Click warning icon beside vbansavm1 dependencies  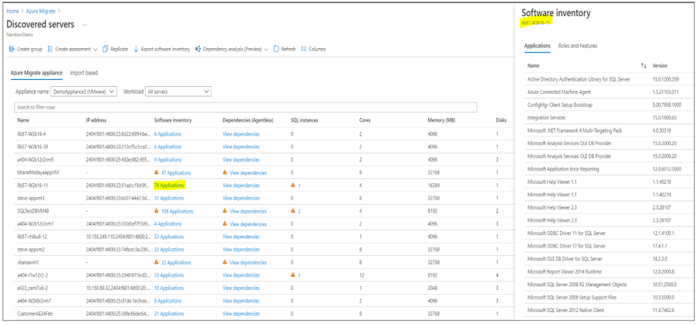(225, 262)
